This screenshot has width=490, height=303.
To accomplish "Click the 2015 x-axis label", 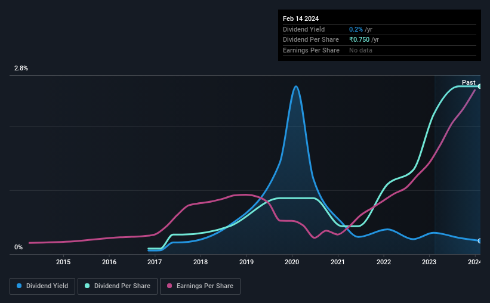I will (x=63, y=262).
